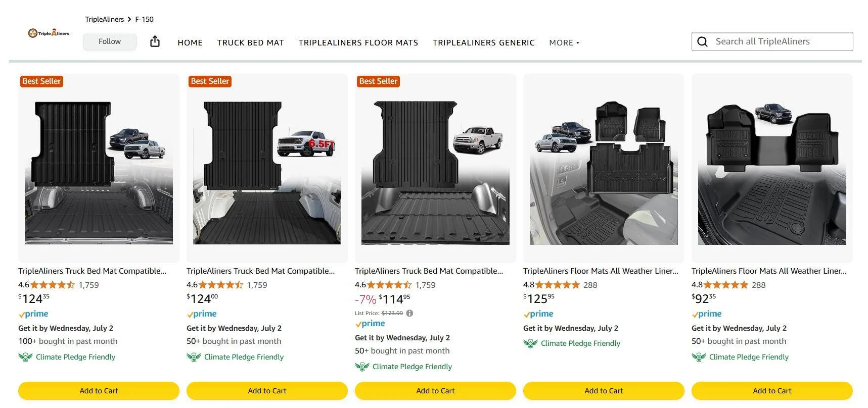Expand the MORE navigation dropdown

pos(564,43)
